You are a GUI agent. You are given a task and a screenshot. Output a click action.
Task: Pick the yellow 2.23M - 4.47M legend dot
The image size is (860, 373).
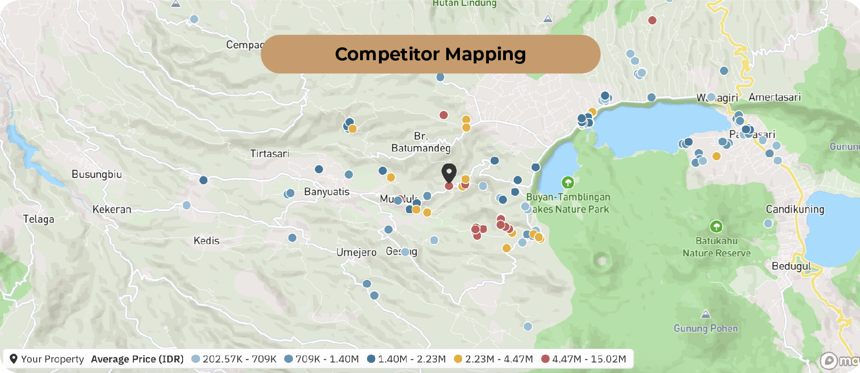pos(458,359)
